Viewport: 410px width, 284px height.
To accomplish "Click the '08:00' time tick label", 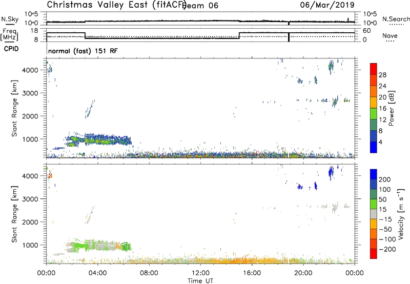I will pos(149,273).
